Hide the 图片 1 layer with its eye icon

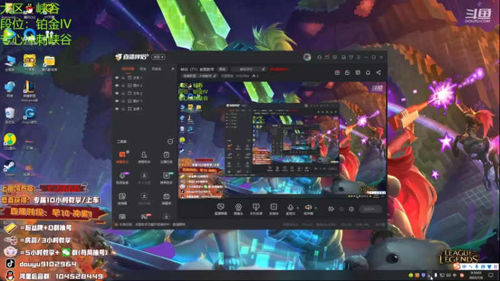pyautogui.click(x=117, y=101)
